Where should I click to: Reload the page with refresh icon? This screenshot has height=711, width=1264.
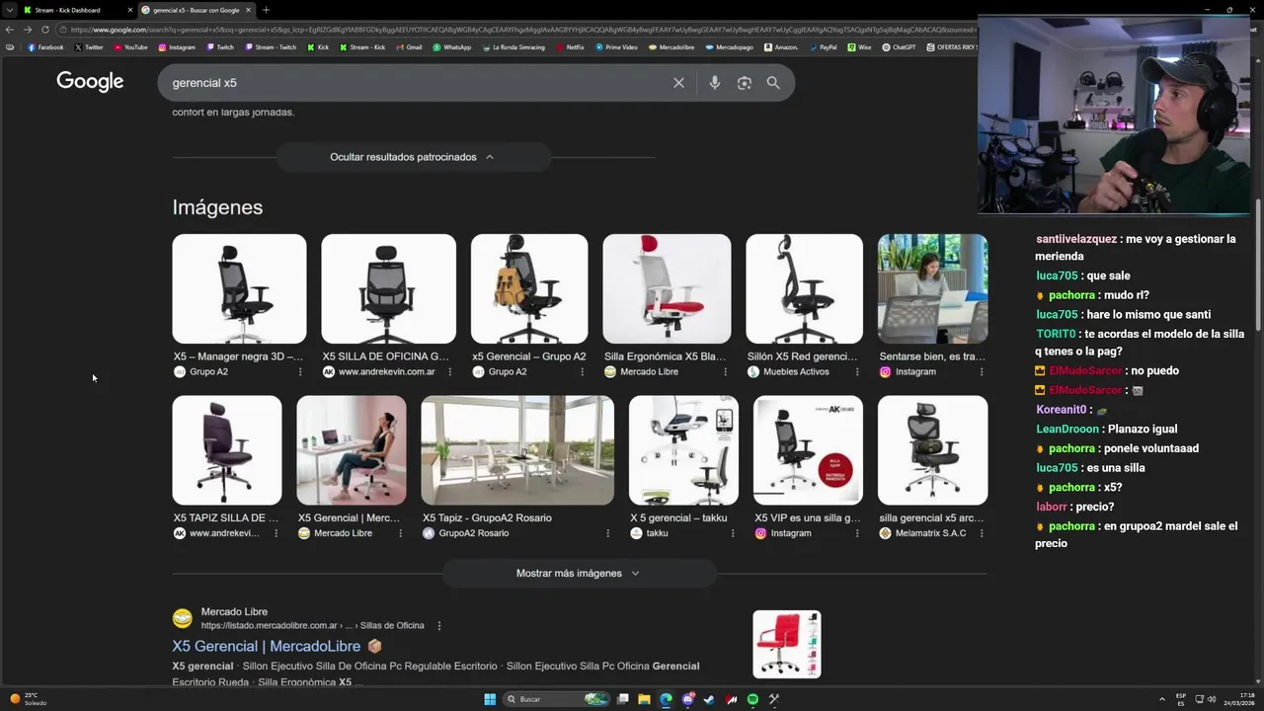click(x=44, y=30)
